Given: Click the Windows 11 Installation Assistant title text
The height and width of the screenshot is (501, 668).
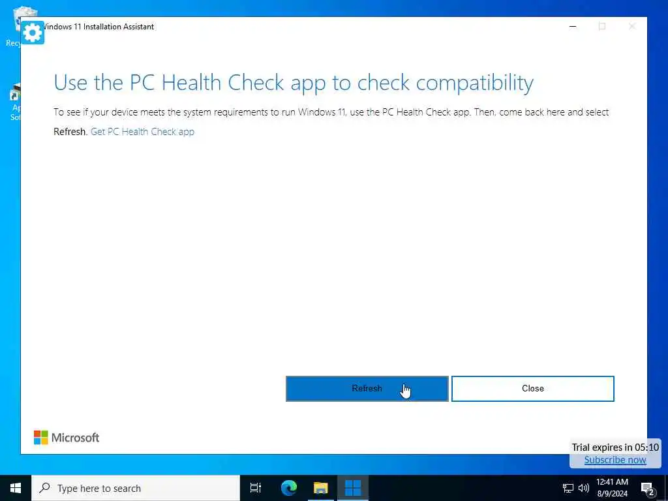Looking at the screenshot, I should click(99, 26).
